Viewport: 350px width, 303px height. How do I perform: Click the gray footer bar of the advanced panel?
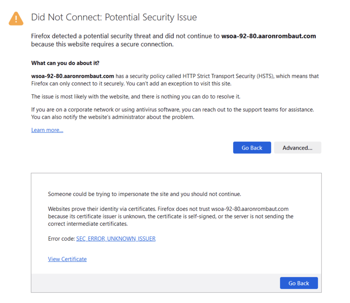[154, 283]
